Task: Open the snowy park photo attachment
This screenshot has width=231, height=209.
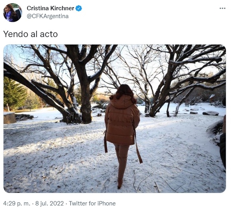Action: click(x=115, y=119)
